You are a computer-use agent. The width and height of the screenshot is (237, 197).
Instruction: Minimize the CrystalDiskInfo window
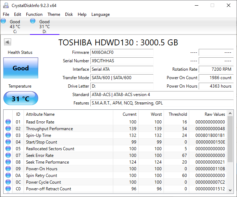[197, 5]
